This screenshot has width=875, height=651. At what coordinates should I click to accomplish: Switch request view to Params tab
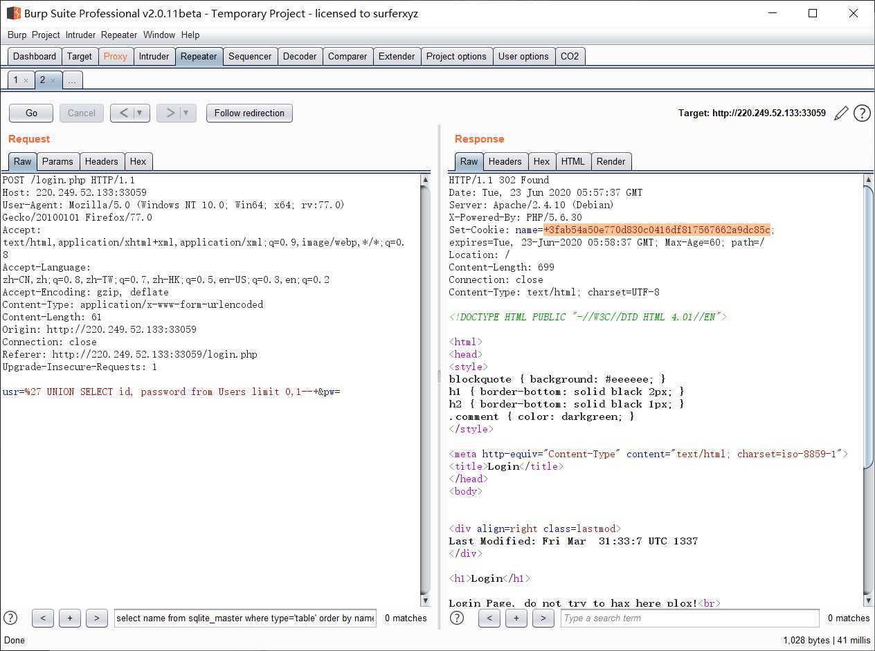tap(57, 161)
